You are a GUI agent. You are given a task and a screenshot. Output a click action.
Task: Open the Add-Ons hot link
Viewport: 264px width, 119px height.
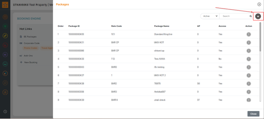pos(28,56)
